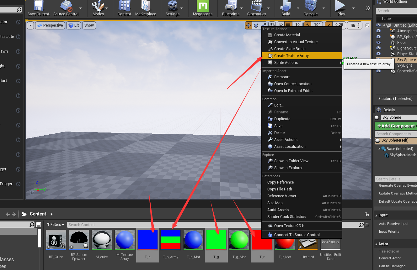Screen dimensions: 417x270
Task: Open the camera speed dropdown showing 4
Action: pyautogui.click(x=355, y=25)
